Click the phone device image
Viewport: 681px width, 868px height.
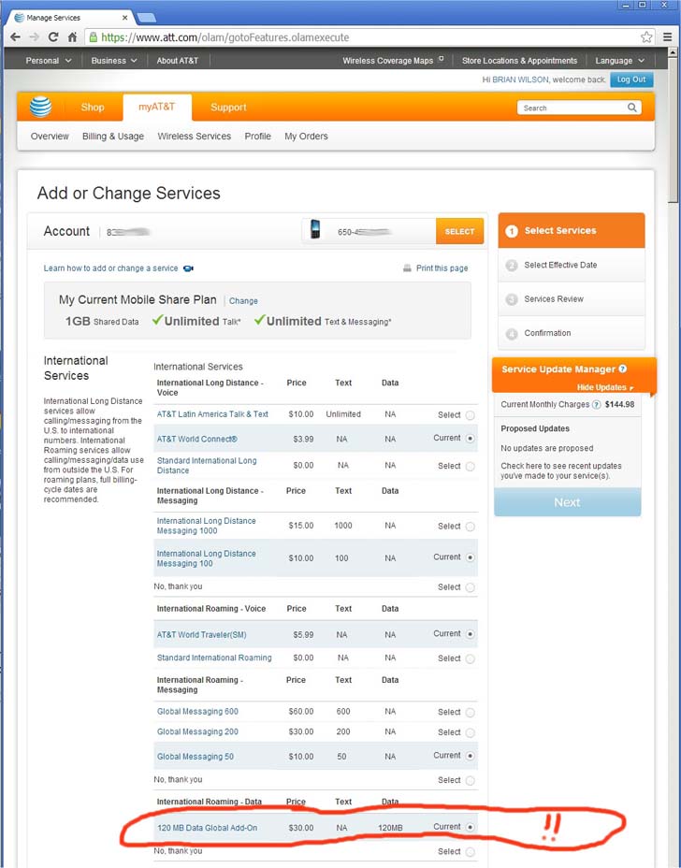315,229
